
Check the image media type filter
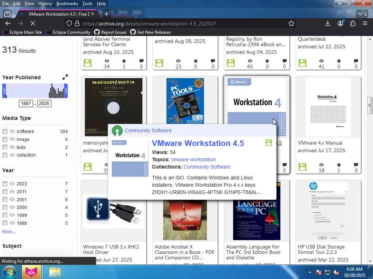coord(5,139)
